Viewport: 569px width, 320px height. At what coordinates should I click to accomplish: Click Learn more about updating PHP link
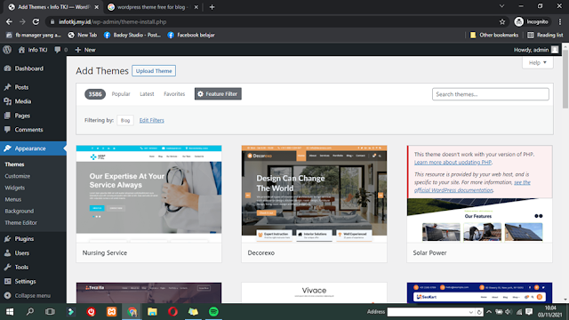click(x=453, y=162)
